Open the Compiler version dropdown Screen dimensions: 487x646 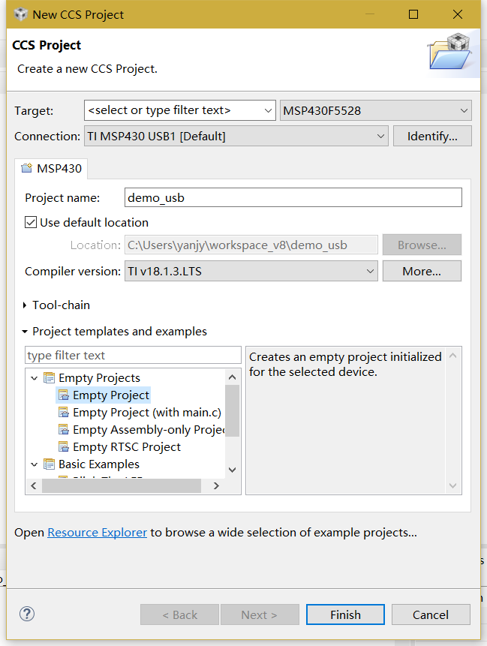[368, 271]
